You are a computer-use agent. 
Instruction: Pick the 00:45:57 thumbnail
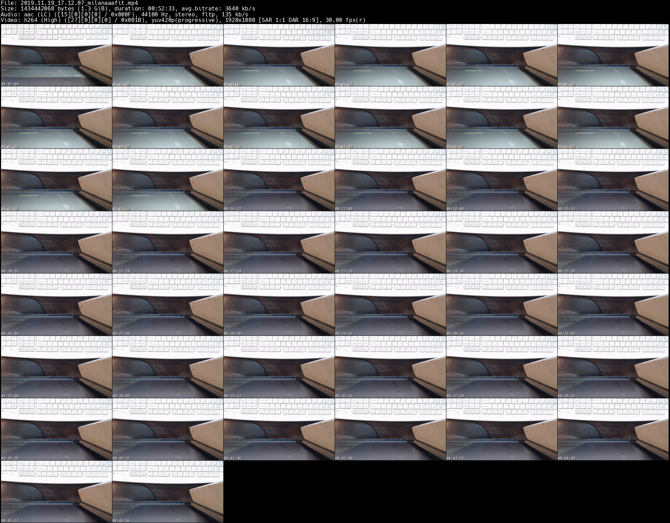coord(56,492)
